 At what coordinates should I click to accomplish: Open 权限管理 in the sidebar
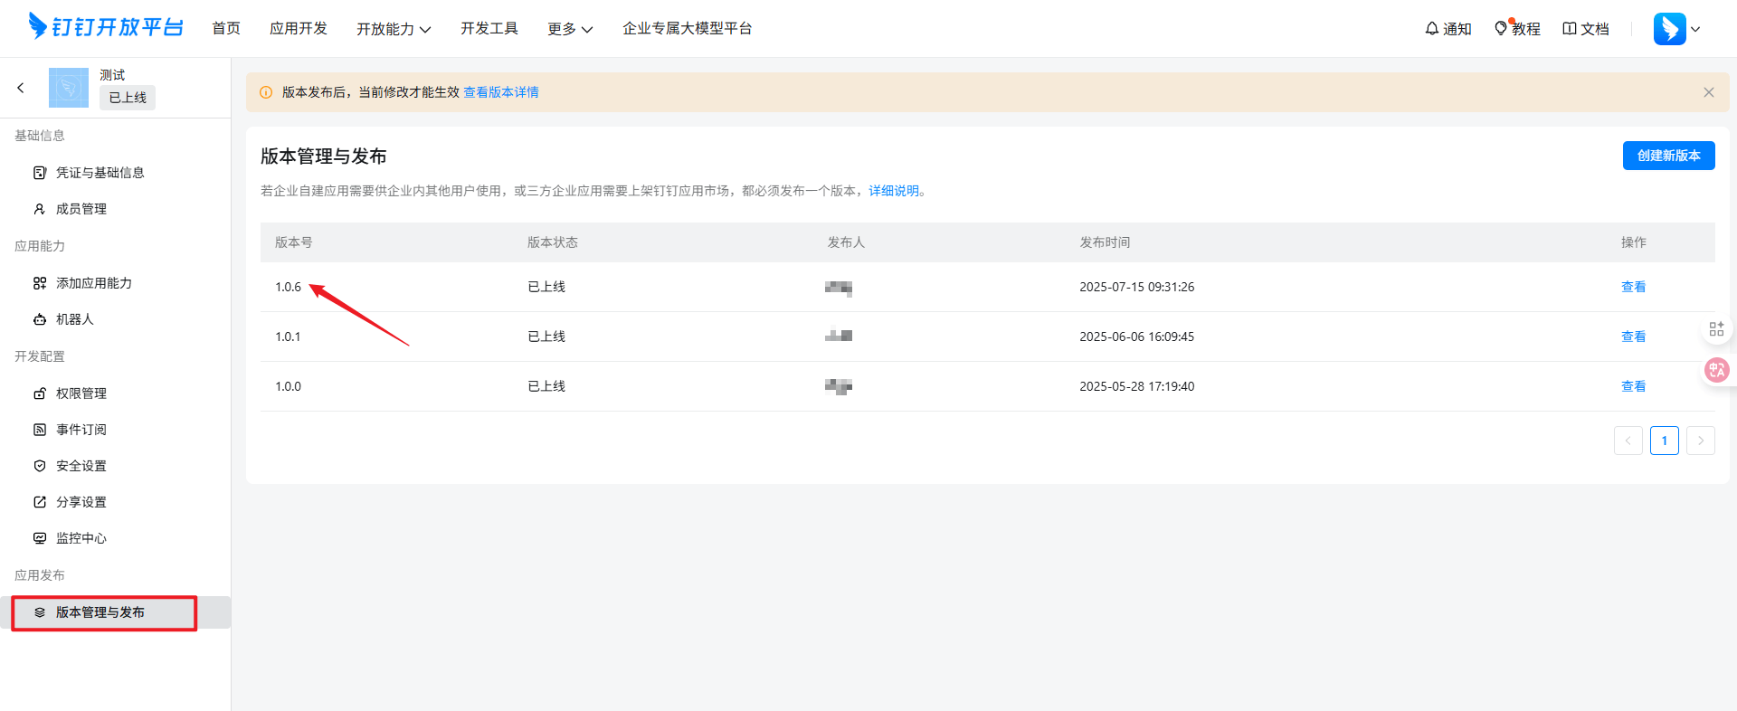(81, 393)
